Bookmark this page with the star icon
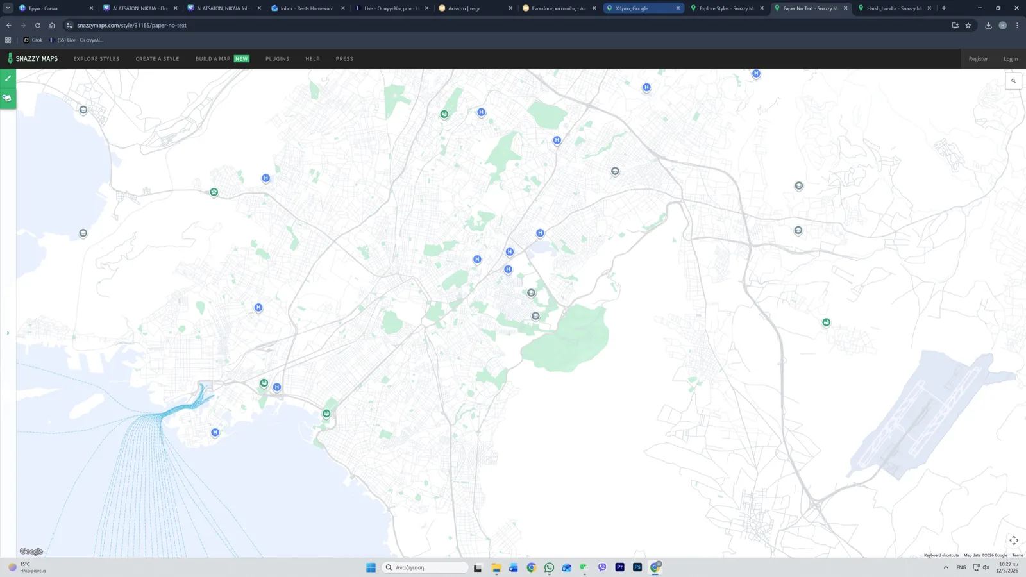 point(968,26)
